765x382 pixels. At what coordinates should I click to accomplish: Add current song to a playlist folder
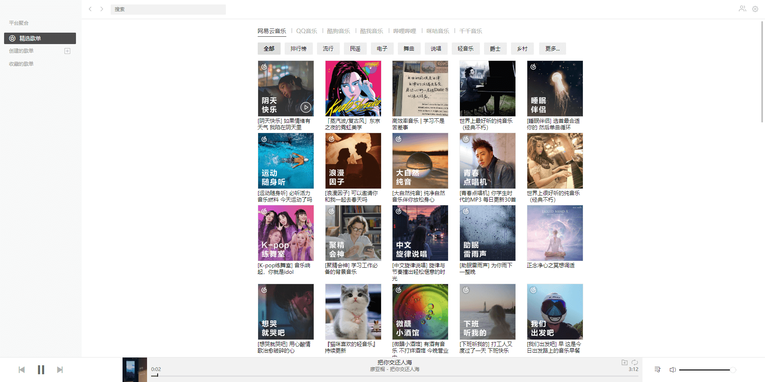(624, 362)
